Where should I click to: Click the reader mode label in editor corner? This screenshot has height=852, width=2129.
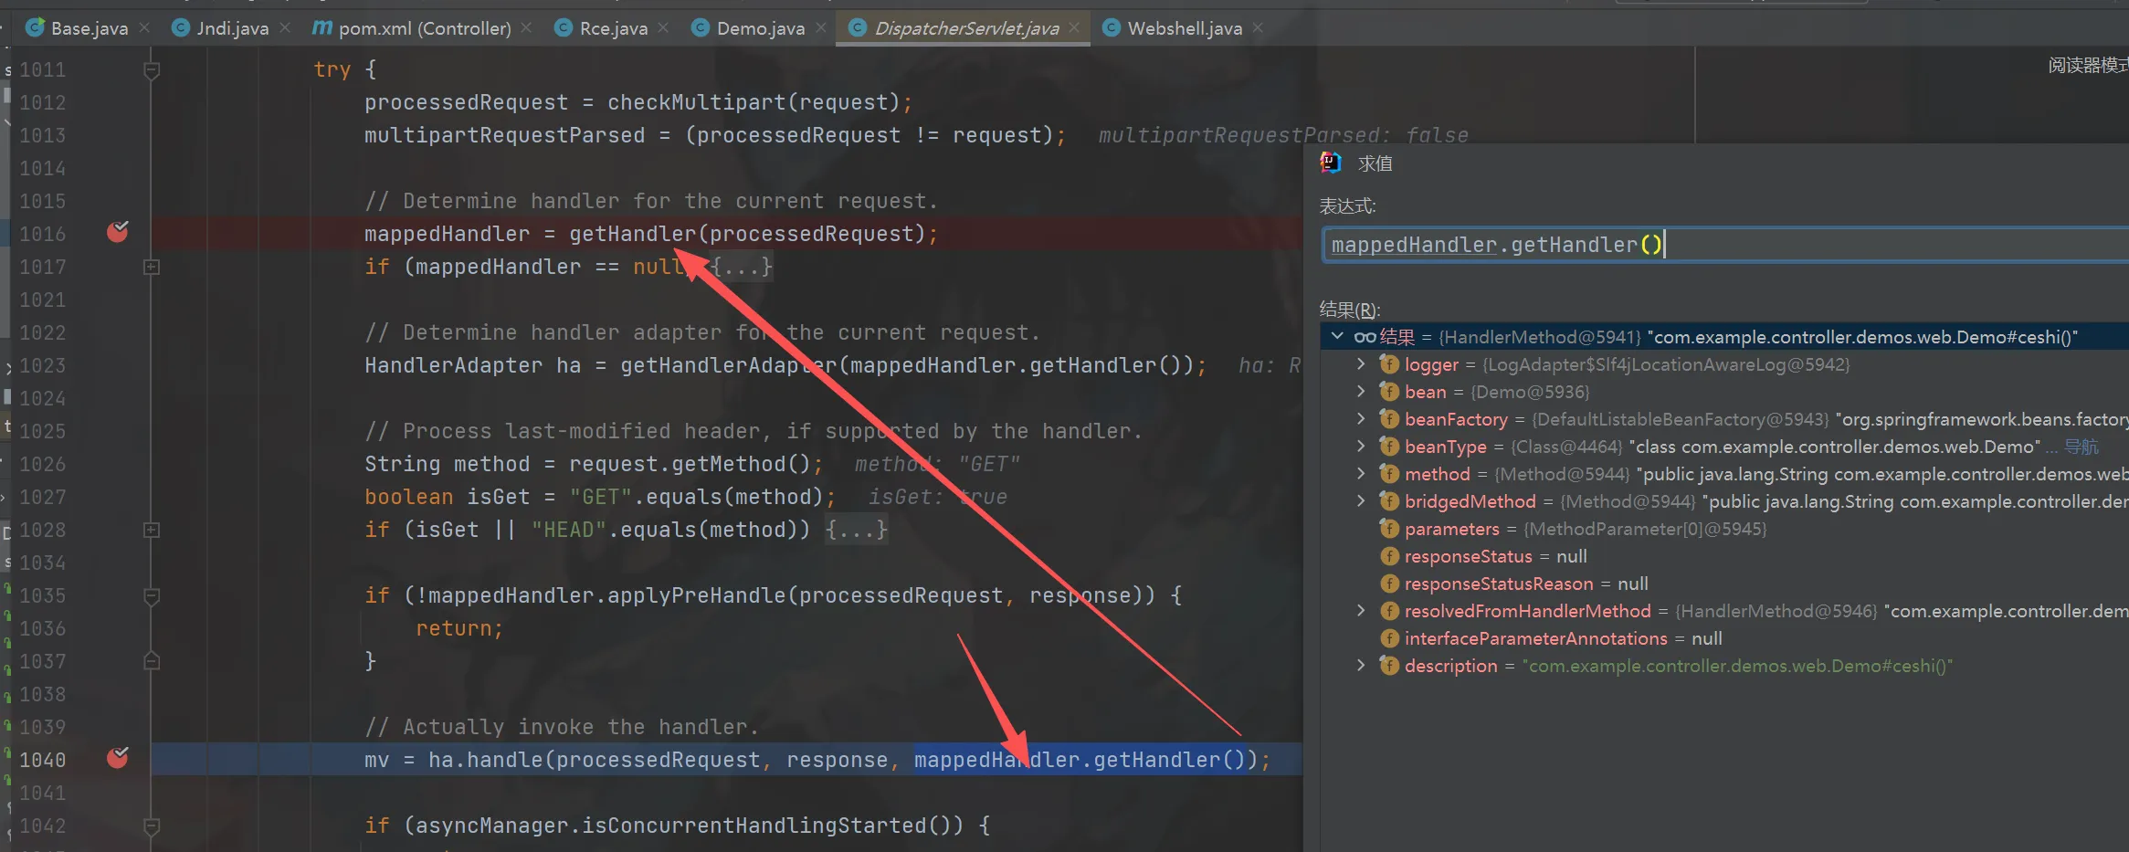(2086, 66)
